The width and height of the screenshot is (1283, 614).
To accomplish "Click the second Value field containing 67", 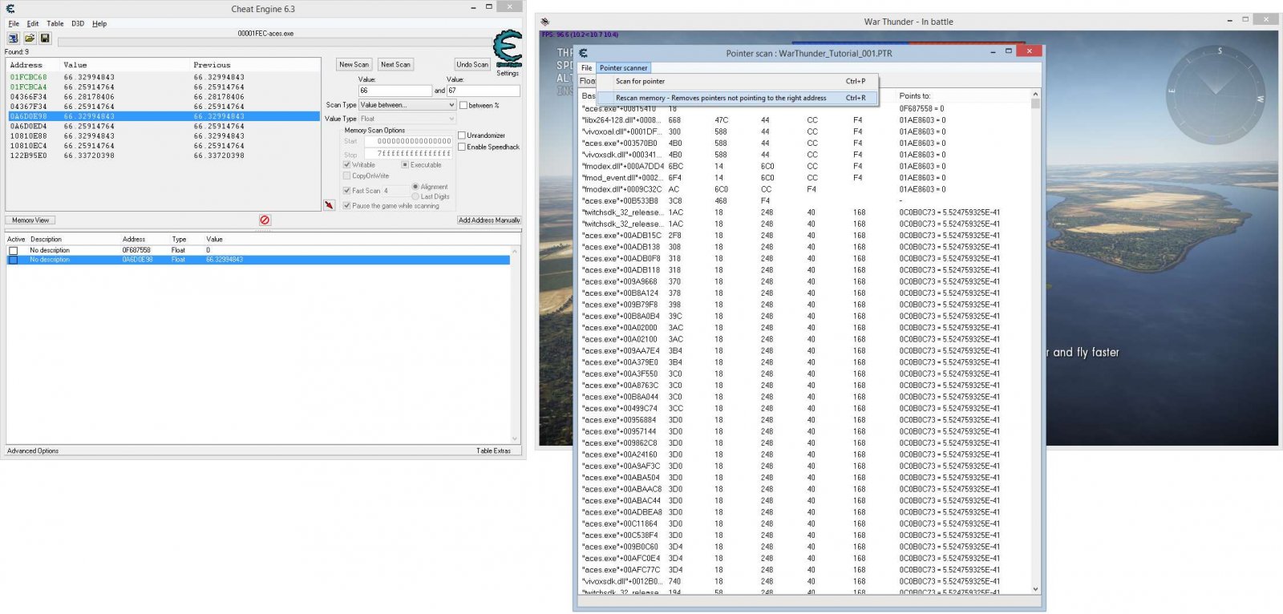I will click(483, 91).
